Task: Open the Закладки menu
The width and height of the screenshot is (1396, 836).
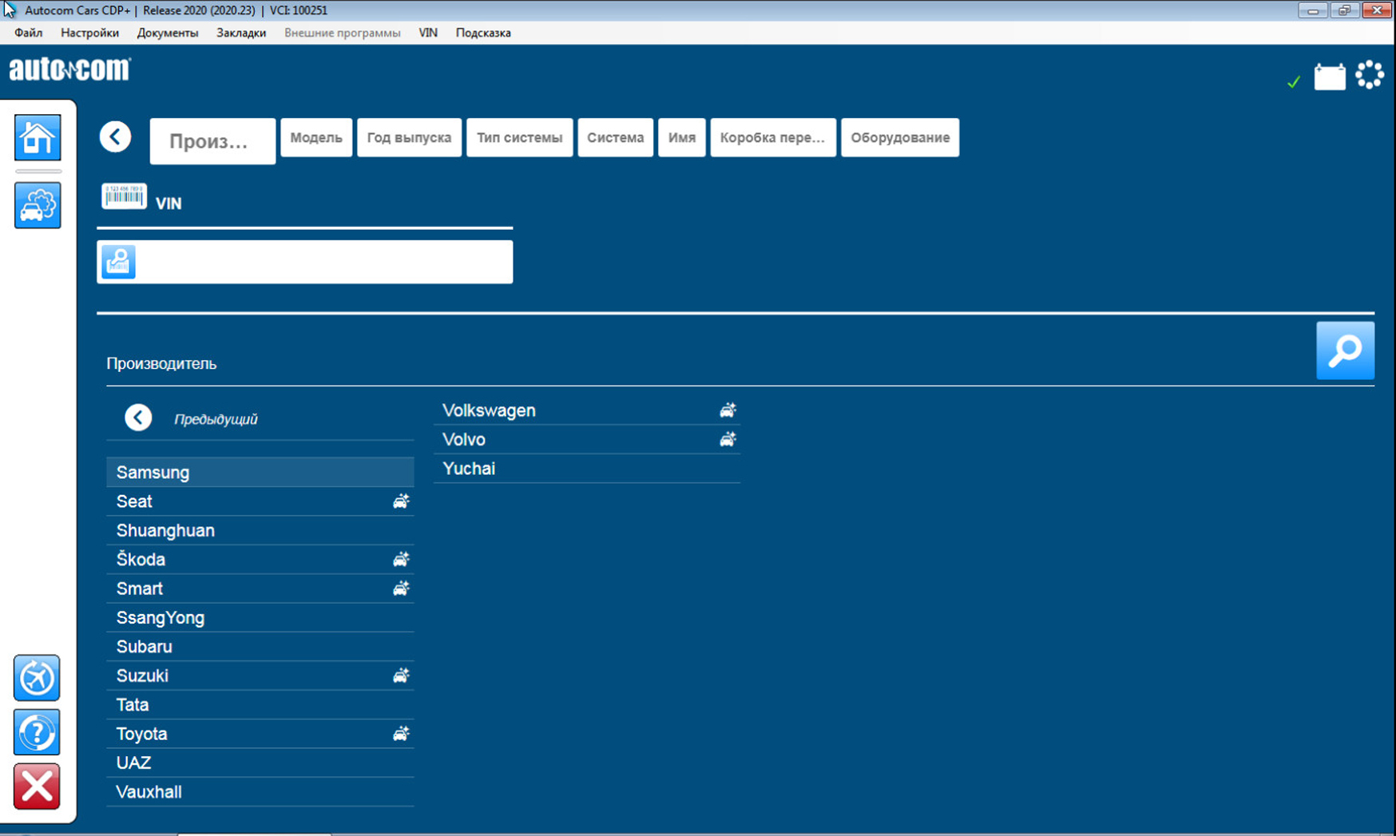Action: click(240, 33)
